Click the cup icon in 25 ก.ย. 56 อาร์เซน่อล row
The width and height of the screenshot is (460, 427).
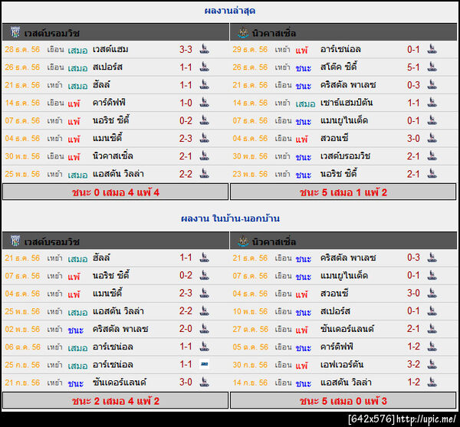click(x=204, y=364)
